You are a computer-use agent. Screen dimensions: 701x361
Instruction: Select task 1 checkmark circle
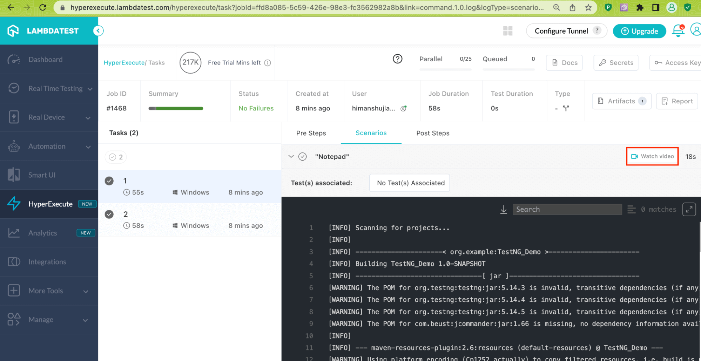tap(109, 181)
